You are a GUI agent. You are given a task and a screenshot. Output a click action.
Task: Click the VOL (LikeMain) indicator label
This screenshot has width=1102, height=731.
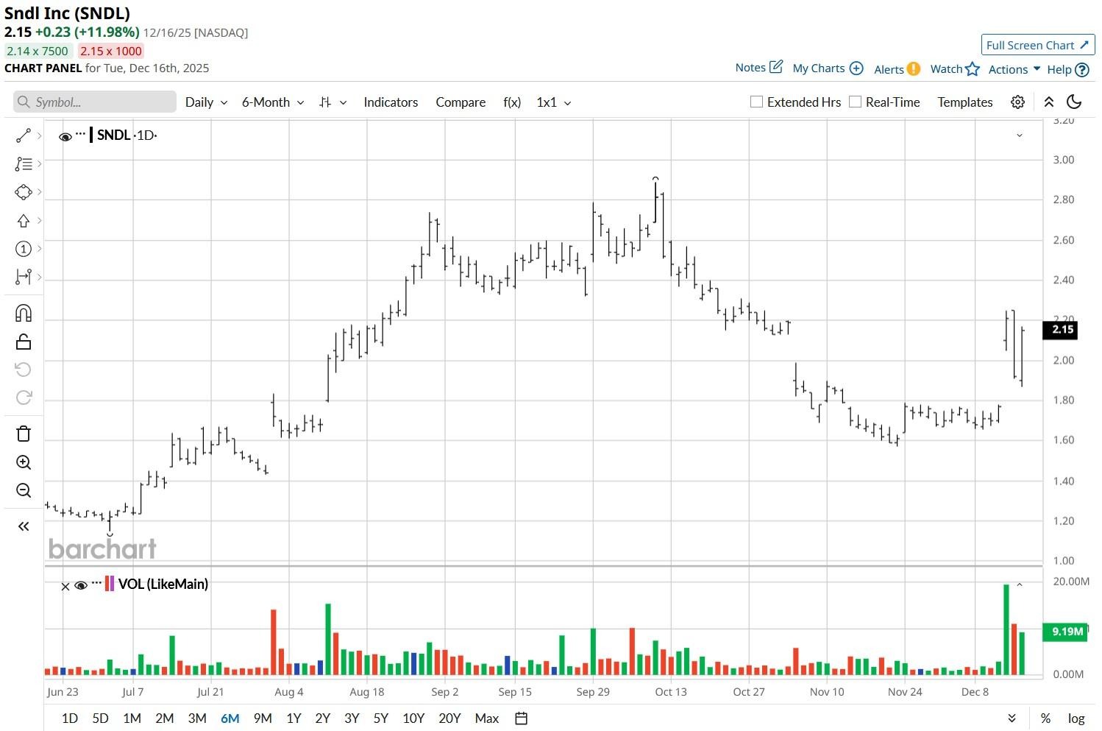coord(163,584)
